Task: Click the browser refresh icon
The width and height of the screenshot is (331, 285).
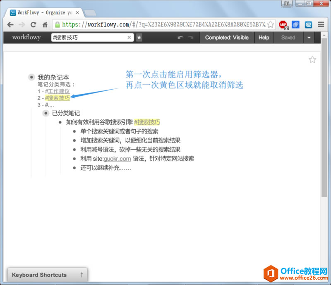Action: (33, 25)
